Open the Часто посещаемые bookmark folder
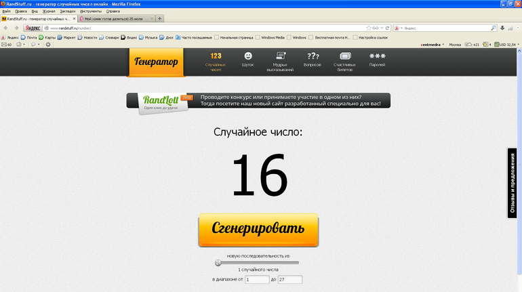The image size is (522, 292). click(x=194, y=37)
